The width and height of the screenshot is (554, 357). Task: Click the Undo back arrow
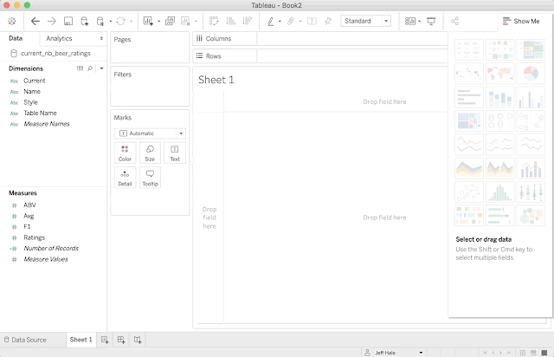point(35,21)
